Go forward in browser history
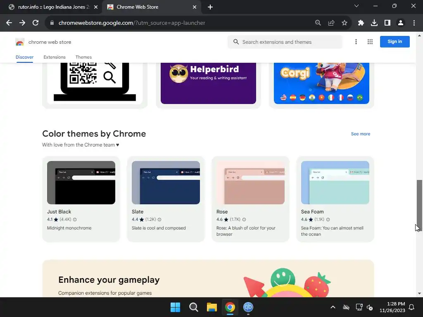The width and height of the screenshot is (423, 317). coord(22,23)
